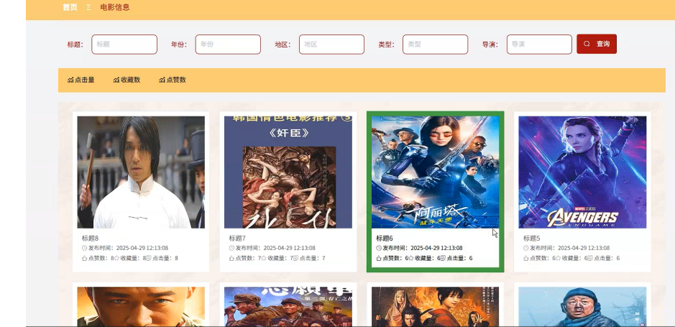This screenshot has width=675, height=327.
Task: Click the breadcrumb separator icon after 首页
Action: point(88,7)
